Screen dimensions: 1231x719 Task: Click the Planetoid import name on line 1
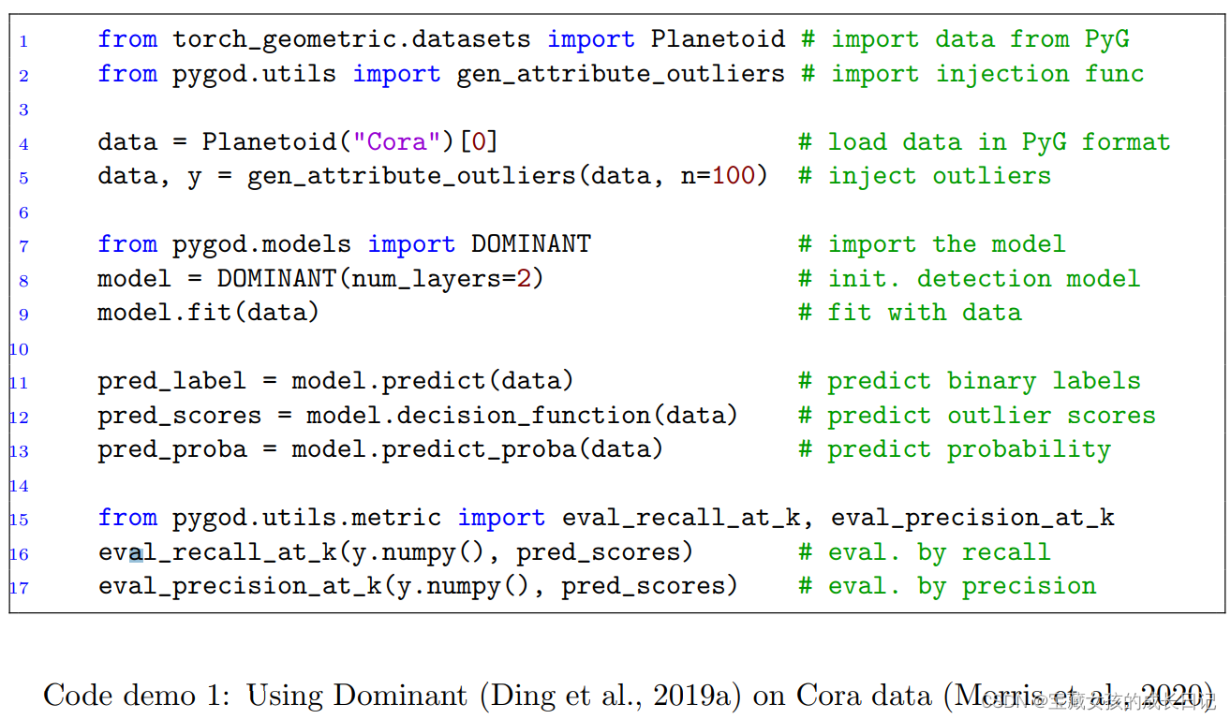[x=719, y=39]
